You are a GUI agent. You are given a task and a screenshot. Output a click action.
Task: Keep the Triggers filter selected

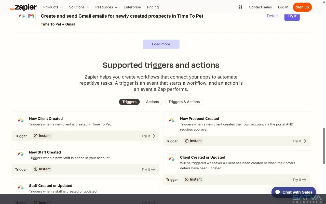pos(129,102)
